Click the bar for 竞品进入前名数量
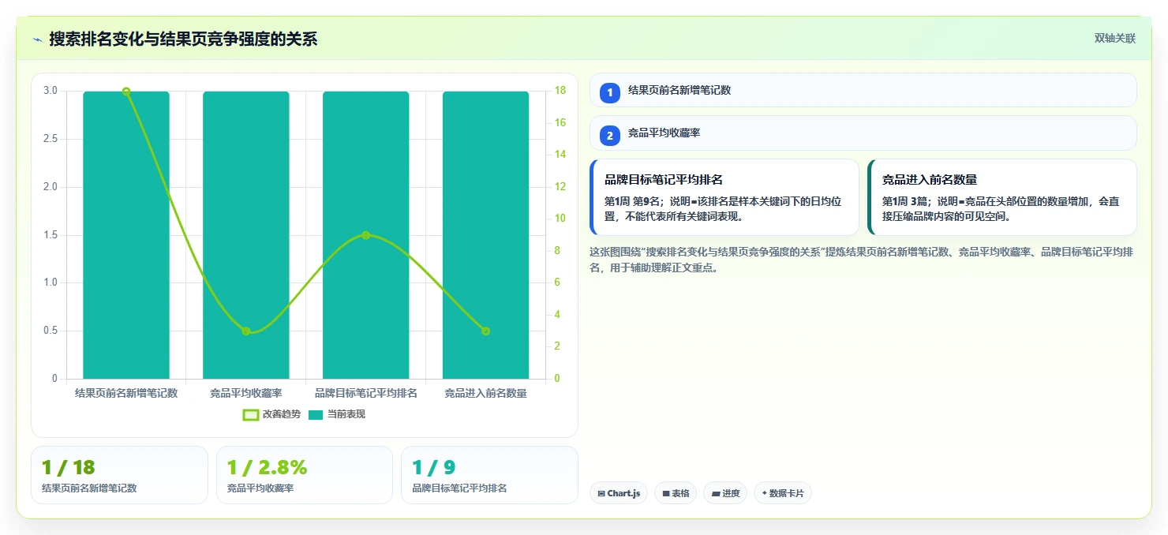Viewport: 1168px width, 535px height. (485, 235)
